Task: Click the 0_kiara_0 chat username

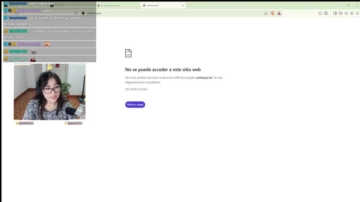Action: pos(18,59)
